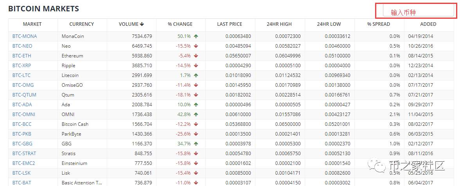
Task: Click the green up arrow for MonaCoin
Action: [196, 36]
